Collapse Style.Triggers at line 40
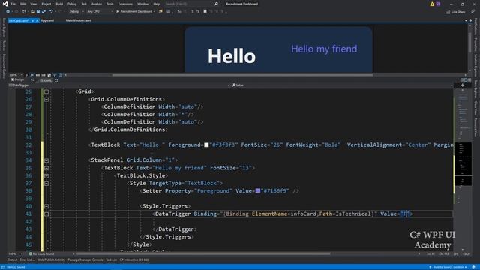This screenshot has width=480, height=270. (46, 206)
